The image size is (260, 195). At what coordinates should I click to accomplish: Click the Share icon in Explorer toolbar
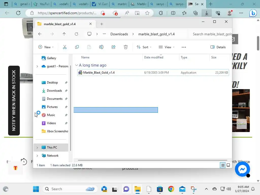[x=113, y=47]
